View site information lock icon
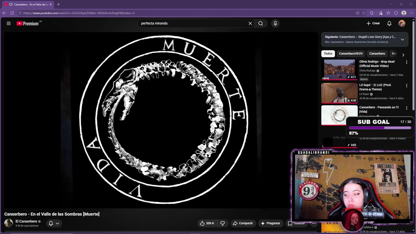The width and height of the screenshot is (416, 234). coord(20,13)
